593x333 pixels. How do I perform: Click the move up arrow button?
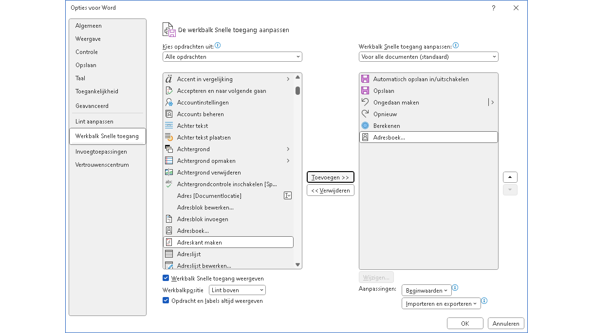click(510, 177)
